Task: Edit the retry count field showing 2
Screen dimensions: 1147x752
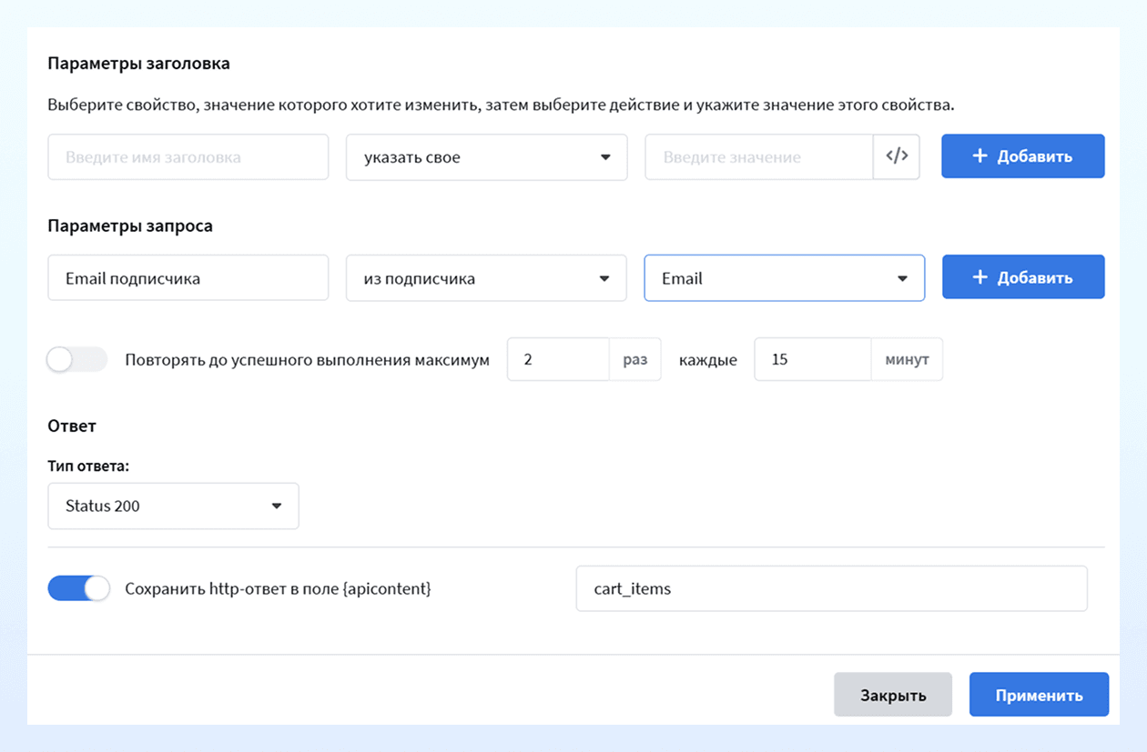Action: pyautogui.click(x=558, y=359)
